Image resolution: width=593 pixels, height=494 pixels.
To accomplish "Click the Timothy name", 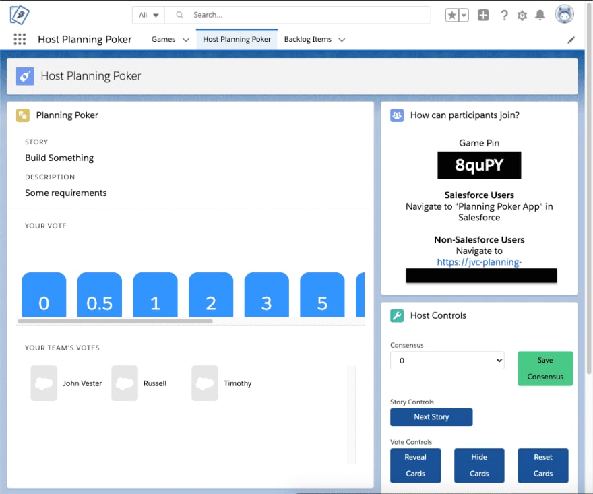I will (x=237, y=383).
